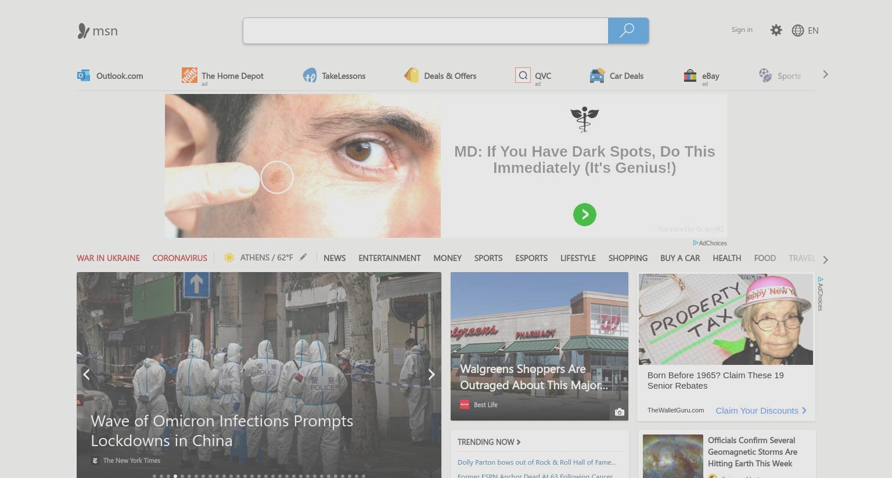Click ATHENS / 62°F weather text
Viewport: 892px width, 478px height.
click(267, 258)
